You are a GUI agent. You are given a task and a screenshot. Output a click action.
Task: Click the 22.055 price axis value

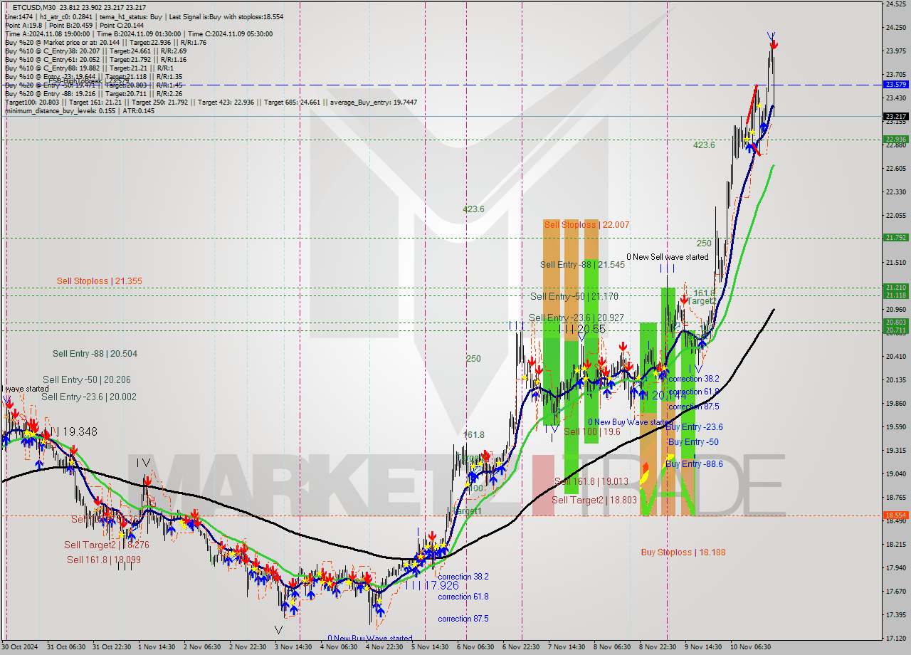click(895, 215)
